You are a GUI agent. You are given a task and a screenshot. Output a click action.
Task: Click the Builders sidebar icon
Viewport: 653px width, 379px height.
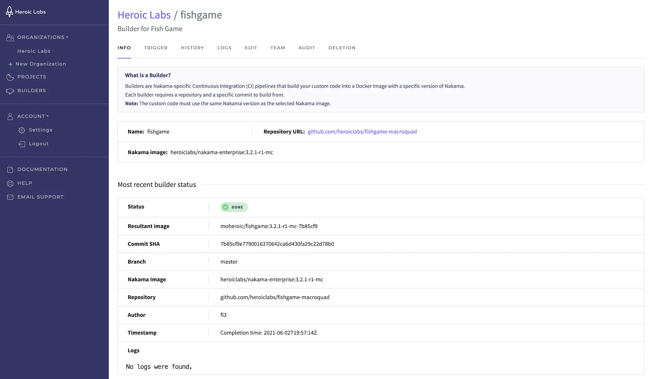(9, 90)
